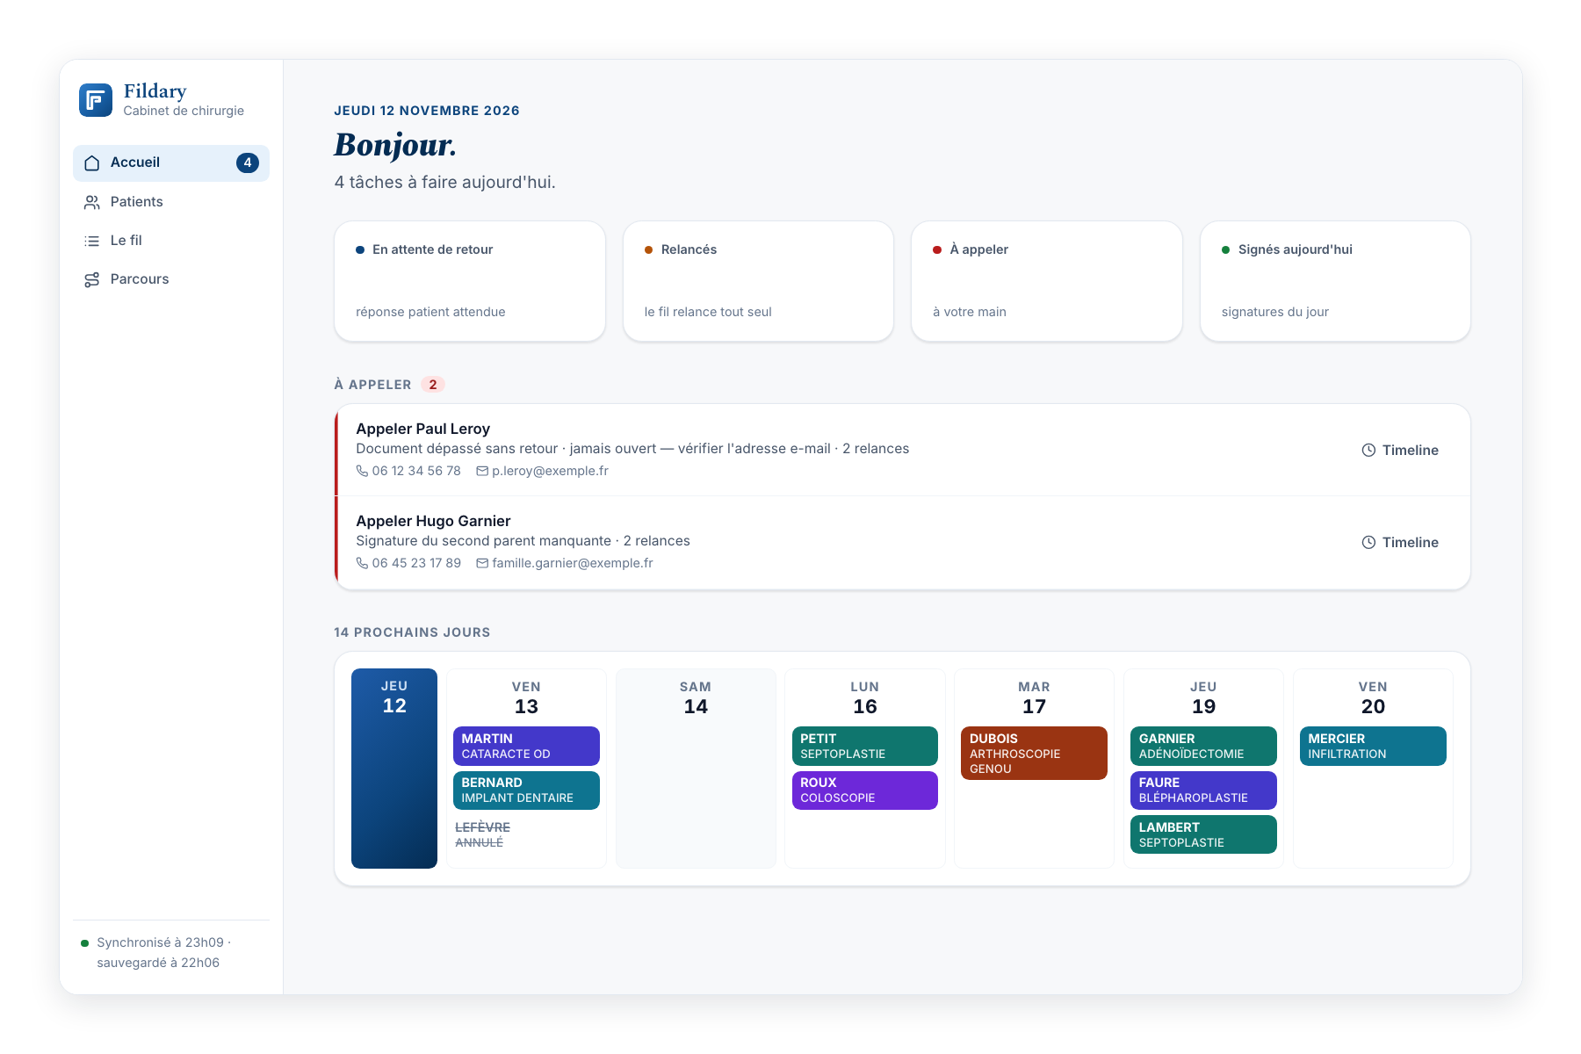Open Le fil in the sidebar
This screenshot has height=1054, width=1581.
coord(171,241)
